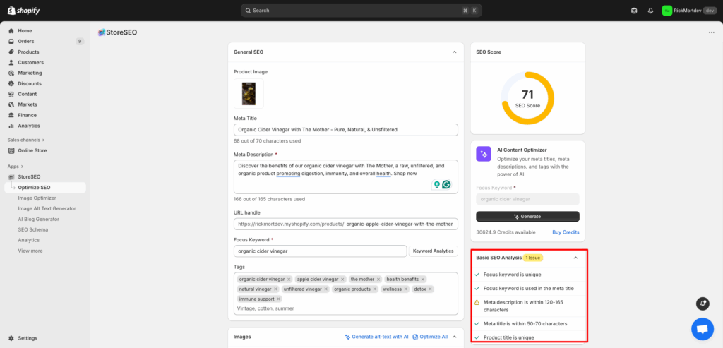Screen dimensions: 723x348
Task: Remove the 'detox' tag
Action: point(431,289)
